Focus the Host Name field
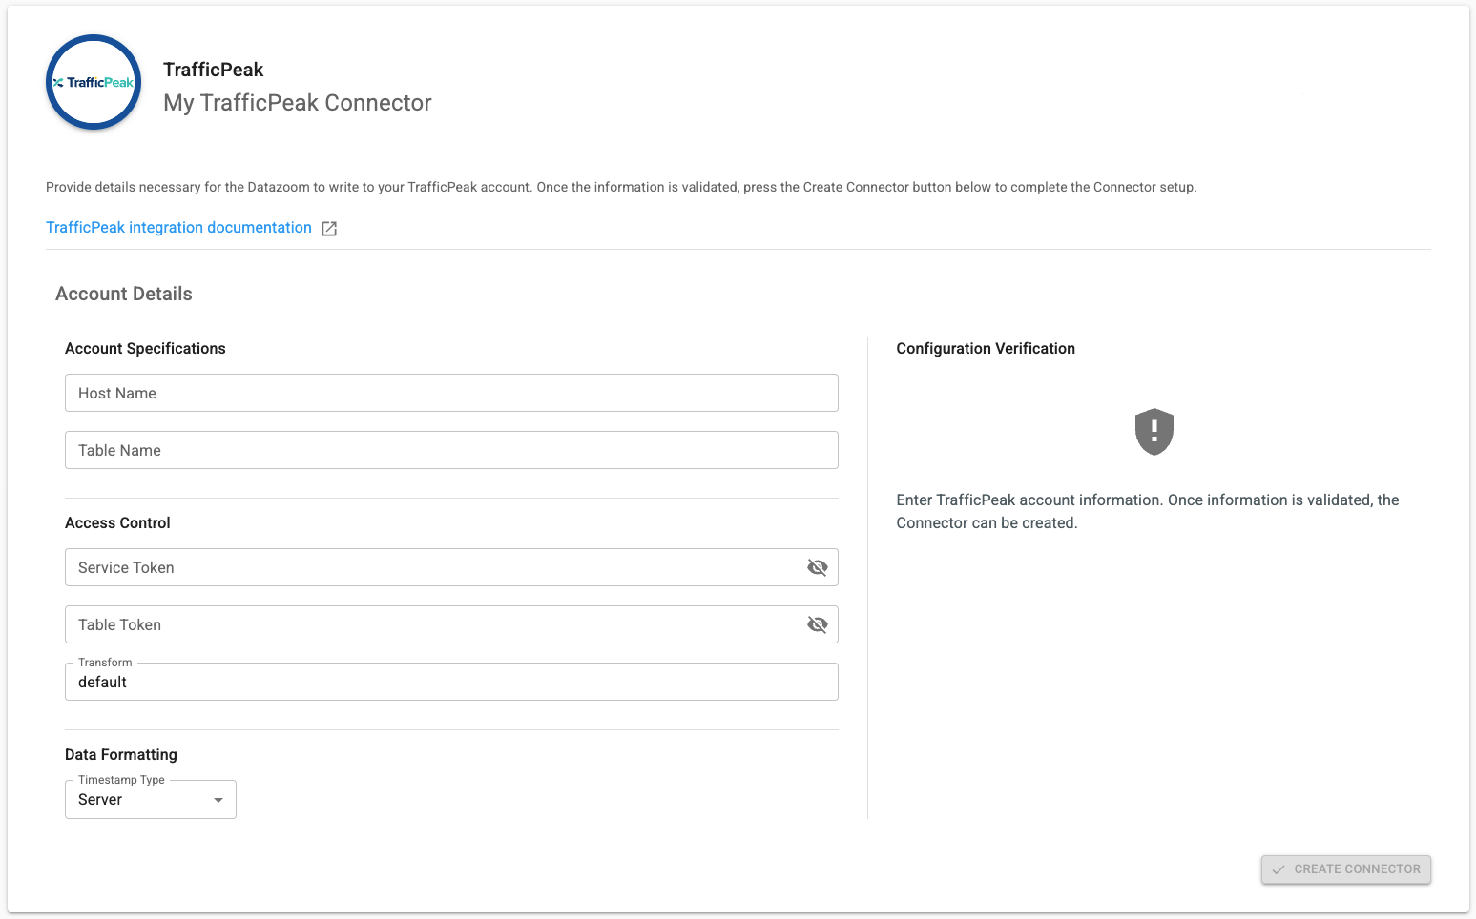This screenshot has height=919, width=1476. coord(451,393)
